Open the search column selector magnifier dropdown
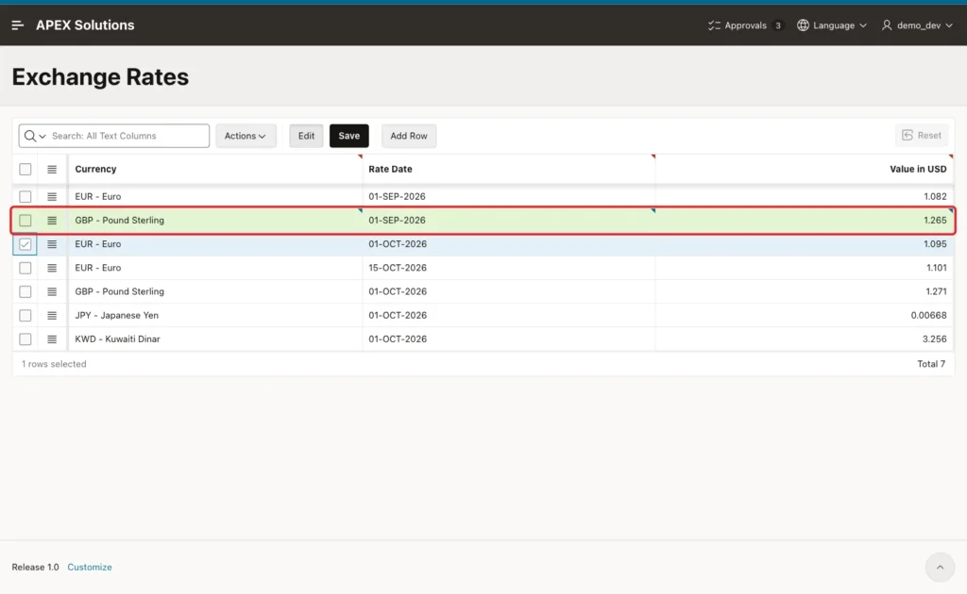Screen dimensions: 967x594 click(35, 136)
